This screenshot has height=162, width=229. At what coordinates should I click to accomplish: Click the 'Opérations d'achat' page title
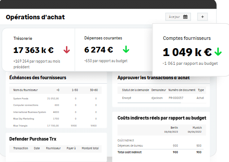[x=35, y=17]
